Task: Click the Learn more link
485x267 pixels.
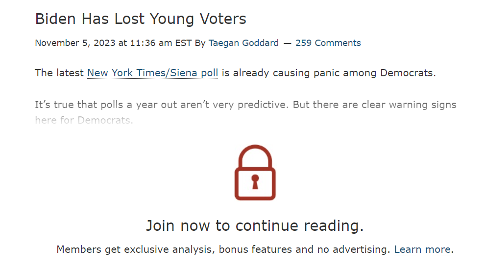Action: (422, 249)
